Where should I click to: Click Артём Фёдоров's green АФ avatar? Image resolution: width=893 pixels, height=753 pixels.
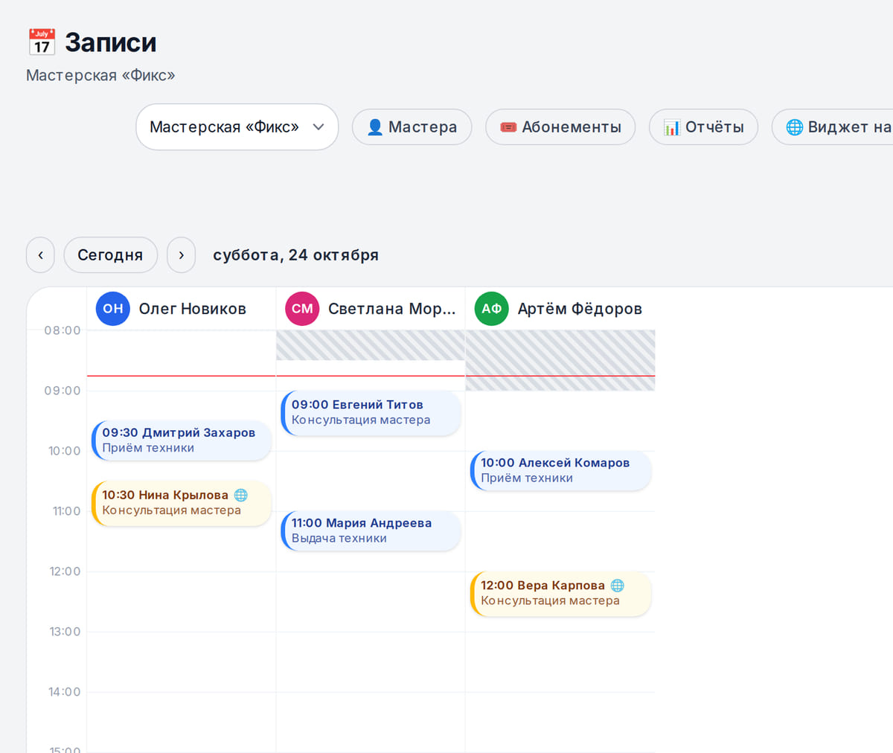491,309
